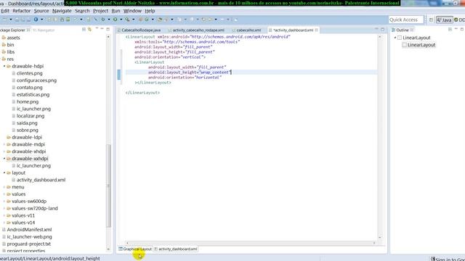Viewport: 465px width, 261px height.
Task: Open the Run configurations dropdown arrow
Action: tap(121, 20)
